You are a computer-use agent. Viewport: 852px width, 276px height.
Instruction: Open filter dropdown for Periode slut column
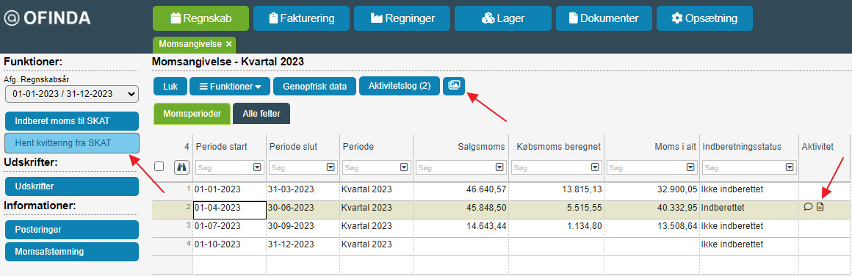pos(331,167)
